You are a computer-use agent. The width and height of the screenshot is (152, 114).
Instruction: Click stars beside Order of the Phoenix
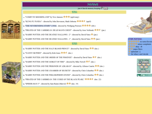[94, 57]
